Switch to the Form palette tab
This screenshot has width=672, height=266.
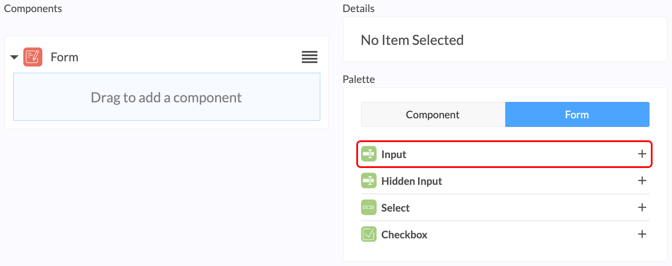coord(577,114)
